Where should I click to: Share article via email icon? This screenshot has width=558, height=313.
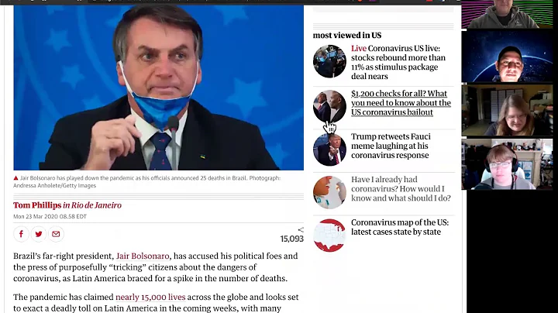tap(56, 234)
